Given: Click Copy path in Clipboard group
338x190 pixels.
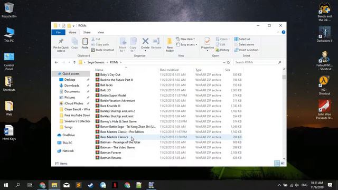Looking at the screenshot, I should 100,44.
